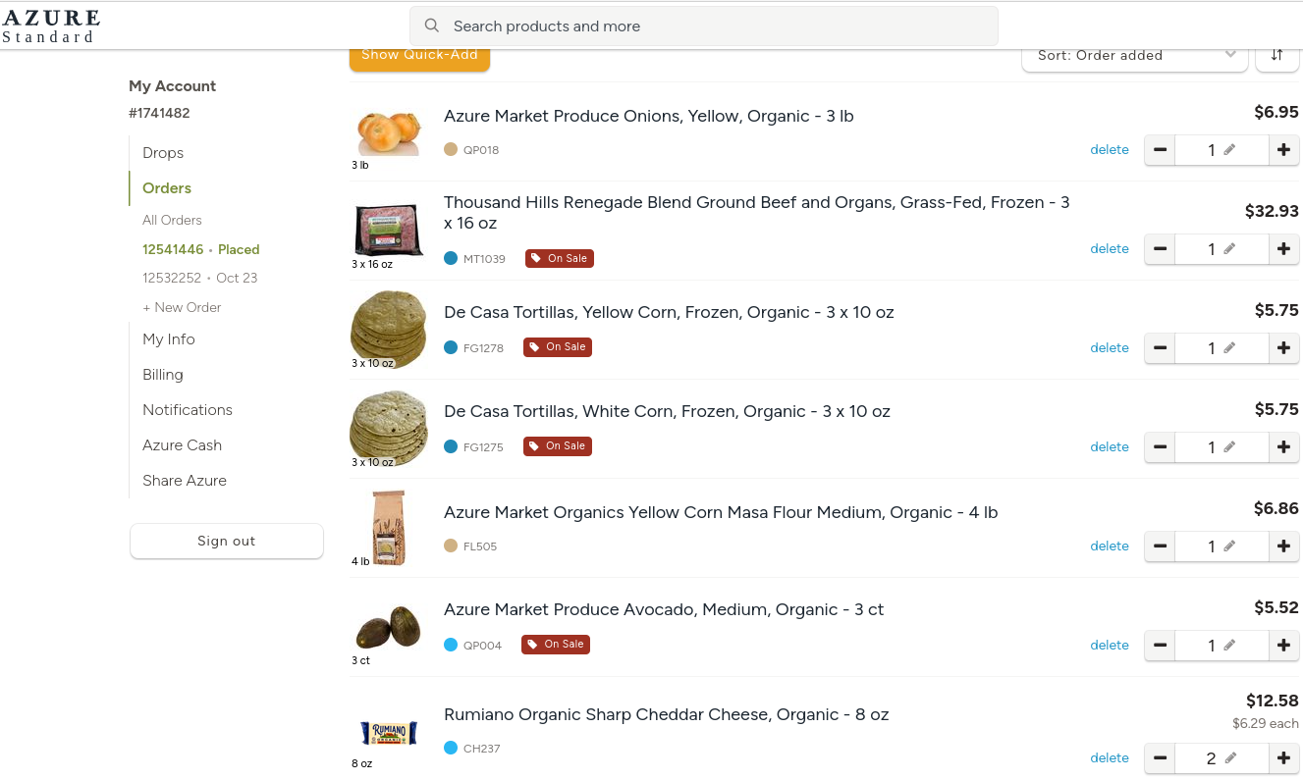Focus the Search products and more field
The image size is (1303, 780).
tap(704, 26)
